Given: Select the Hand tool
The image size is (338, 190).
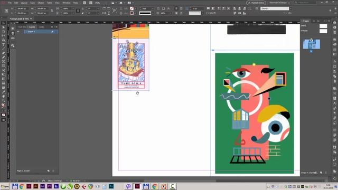Looking at the screenshot, I should pyautogui.click(x=4, y=96).
